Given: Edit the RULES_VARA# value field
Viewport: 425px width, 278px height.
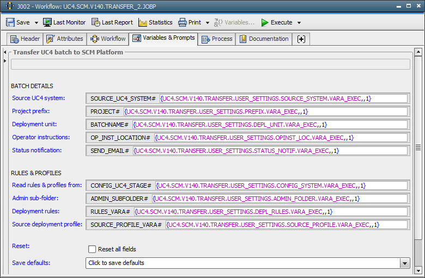Looking at the screenshot, I should click(x=271, y=212).
